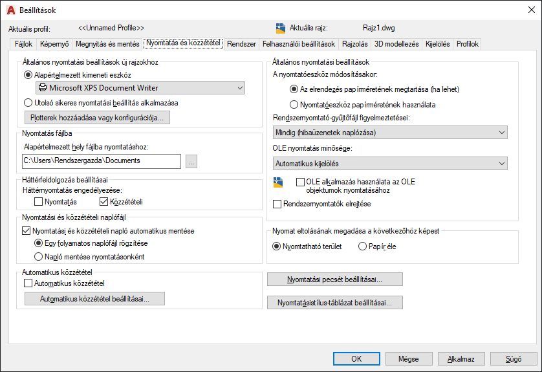
Task: Click the Documents path input field
Action: click(x=102, y=161)
